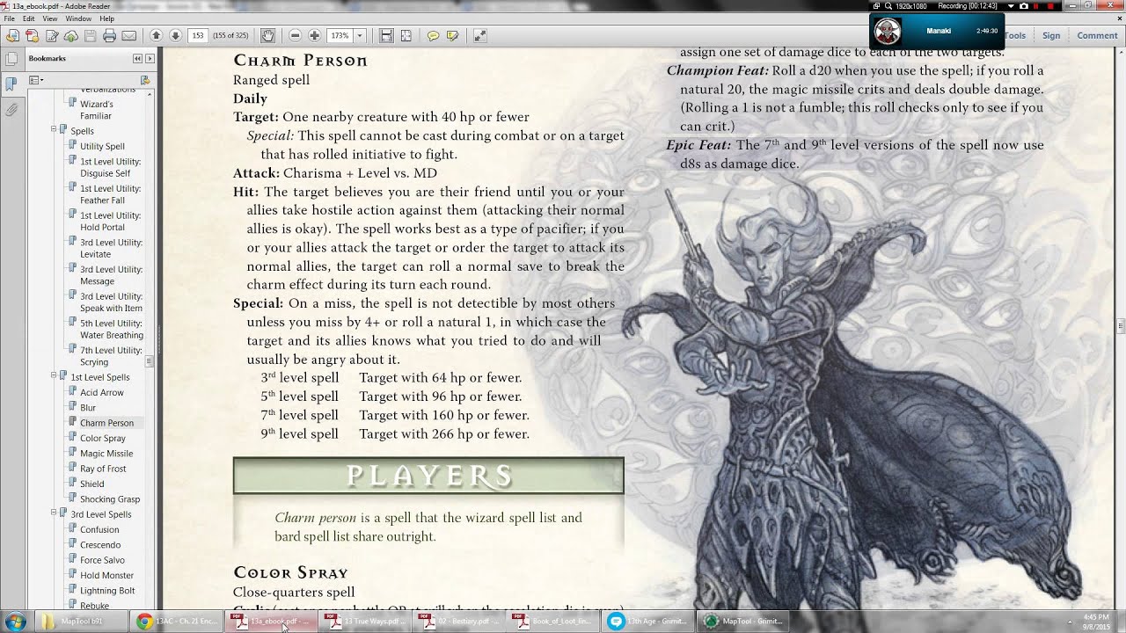
Task: Switch to MapTool b91 folder taskbar item
Action: click(81, 622)
